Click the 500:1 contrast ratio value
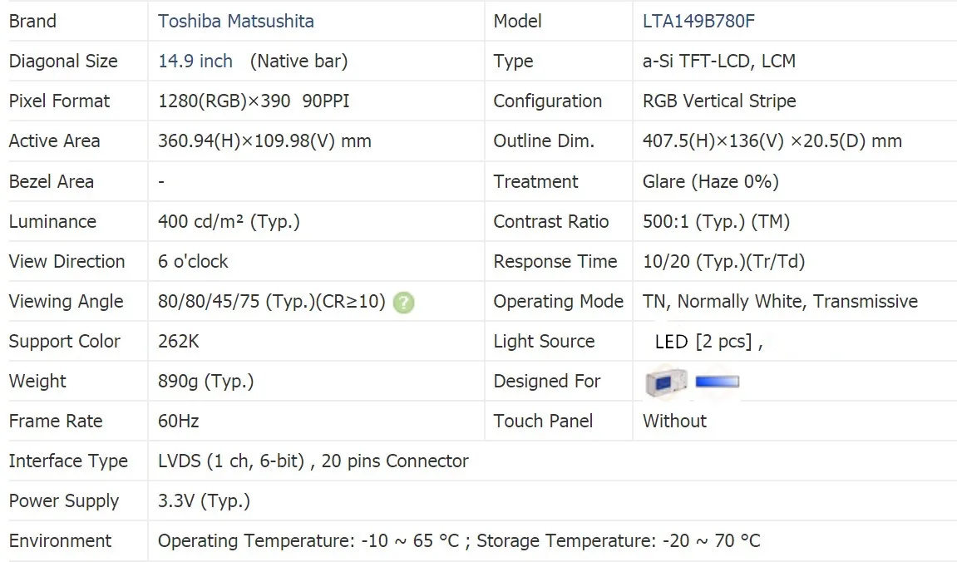The image size is (957, 562). tap(716, 221)
